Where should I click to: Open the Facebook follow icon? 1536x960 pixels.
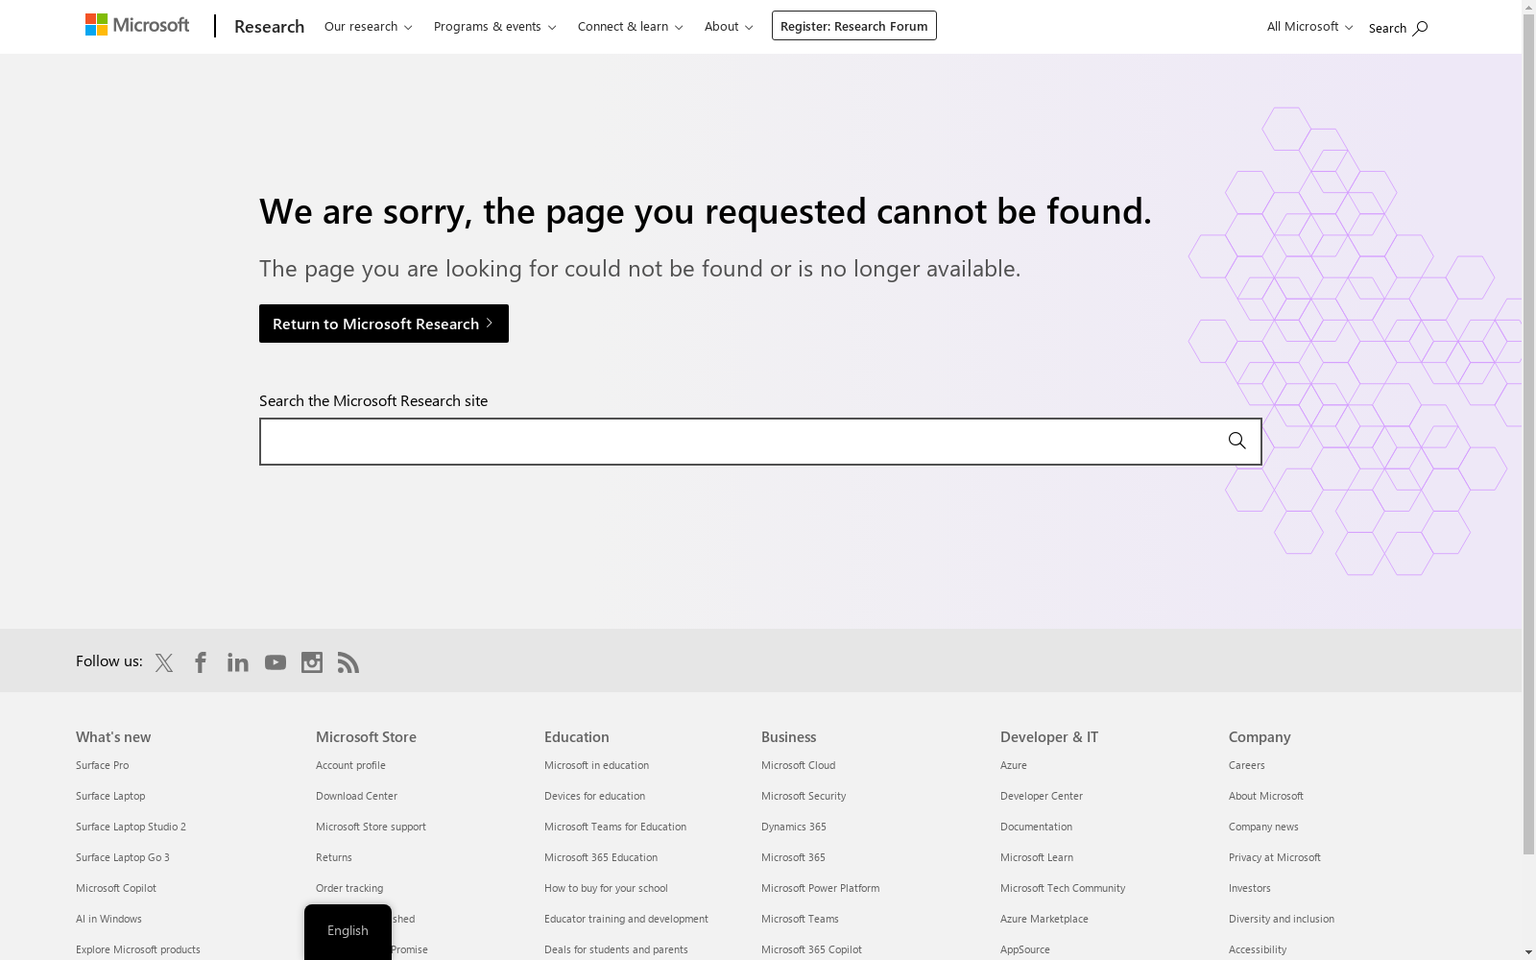pyautogui.click(x=201, y=662)
